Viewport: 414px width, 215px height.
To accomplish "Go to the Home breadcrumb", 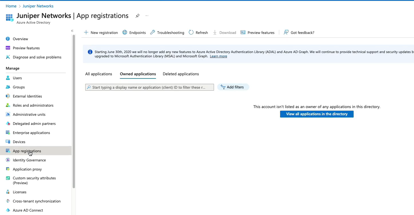I will tap(11, 6).
